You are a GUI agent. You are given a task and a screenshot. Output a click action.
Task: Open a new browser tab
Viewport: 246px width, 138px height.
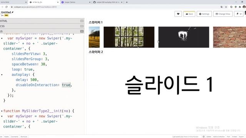point(126,2)
